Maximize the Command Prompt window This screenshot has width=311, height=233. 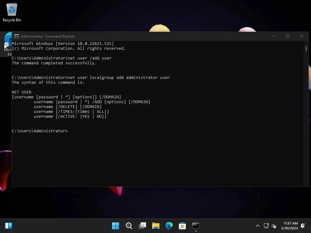[288, 36]
